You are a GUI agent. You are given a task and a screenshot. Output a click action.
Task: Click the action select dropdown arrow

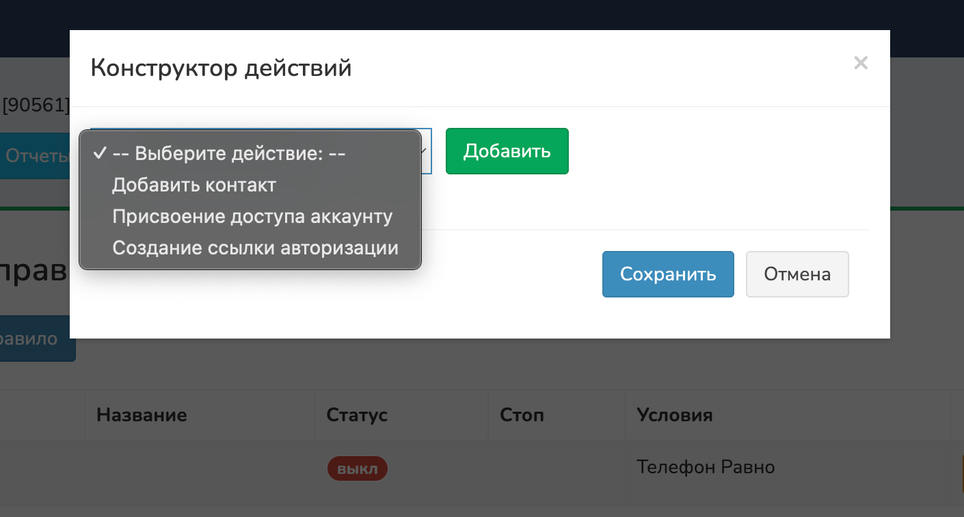click(425, 151)
